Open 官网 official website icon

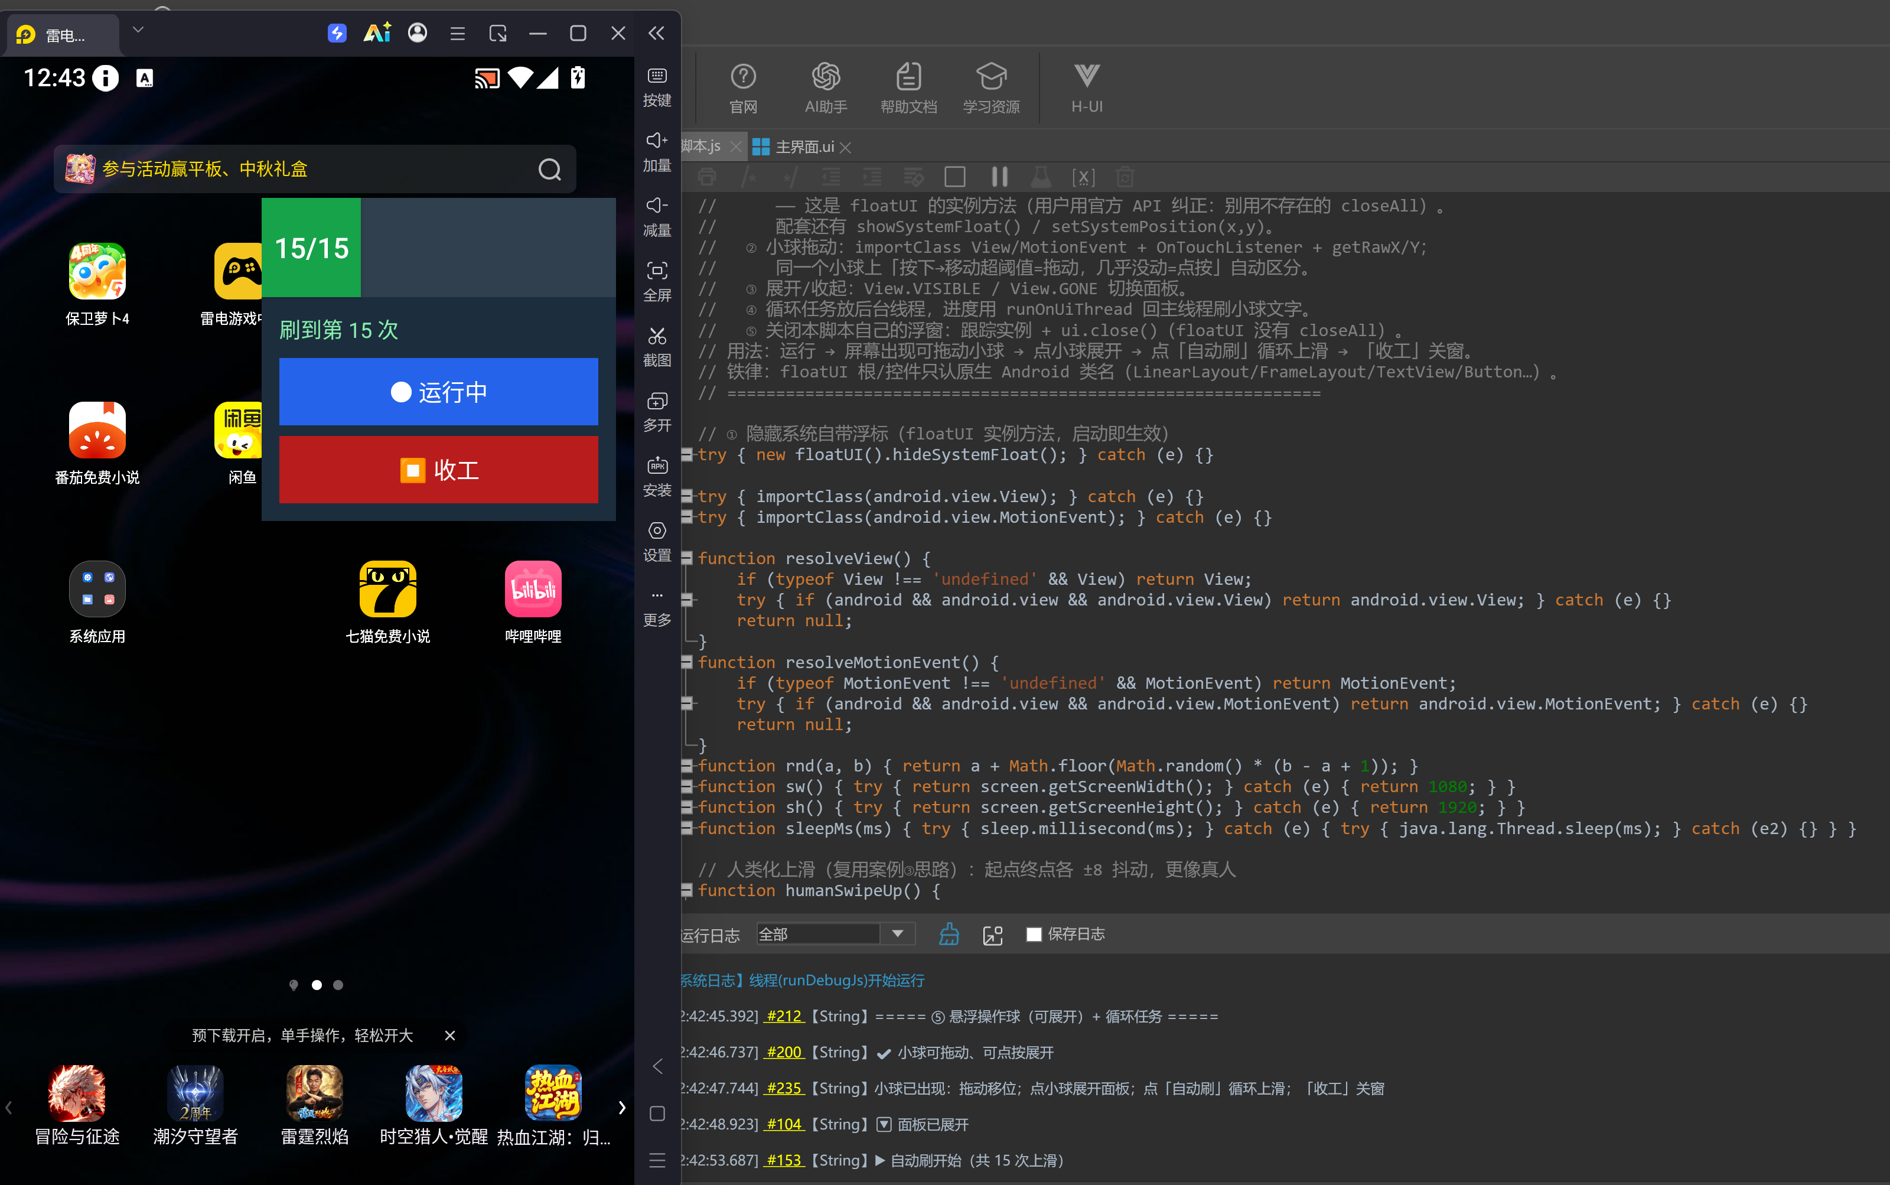[743, 88]
